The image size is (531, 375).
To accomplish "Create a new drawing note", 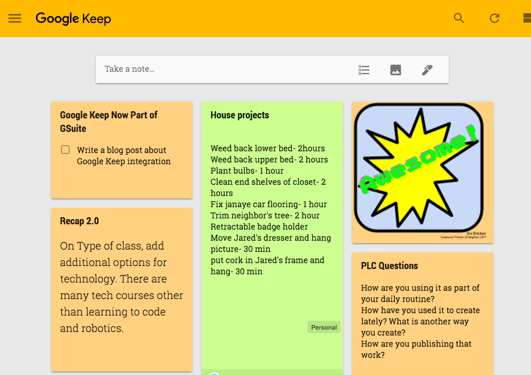I will [428, 70].
